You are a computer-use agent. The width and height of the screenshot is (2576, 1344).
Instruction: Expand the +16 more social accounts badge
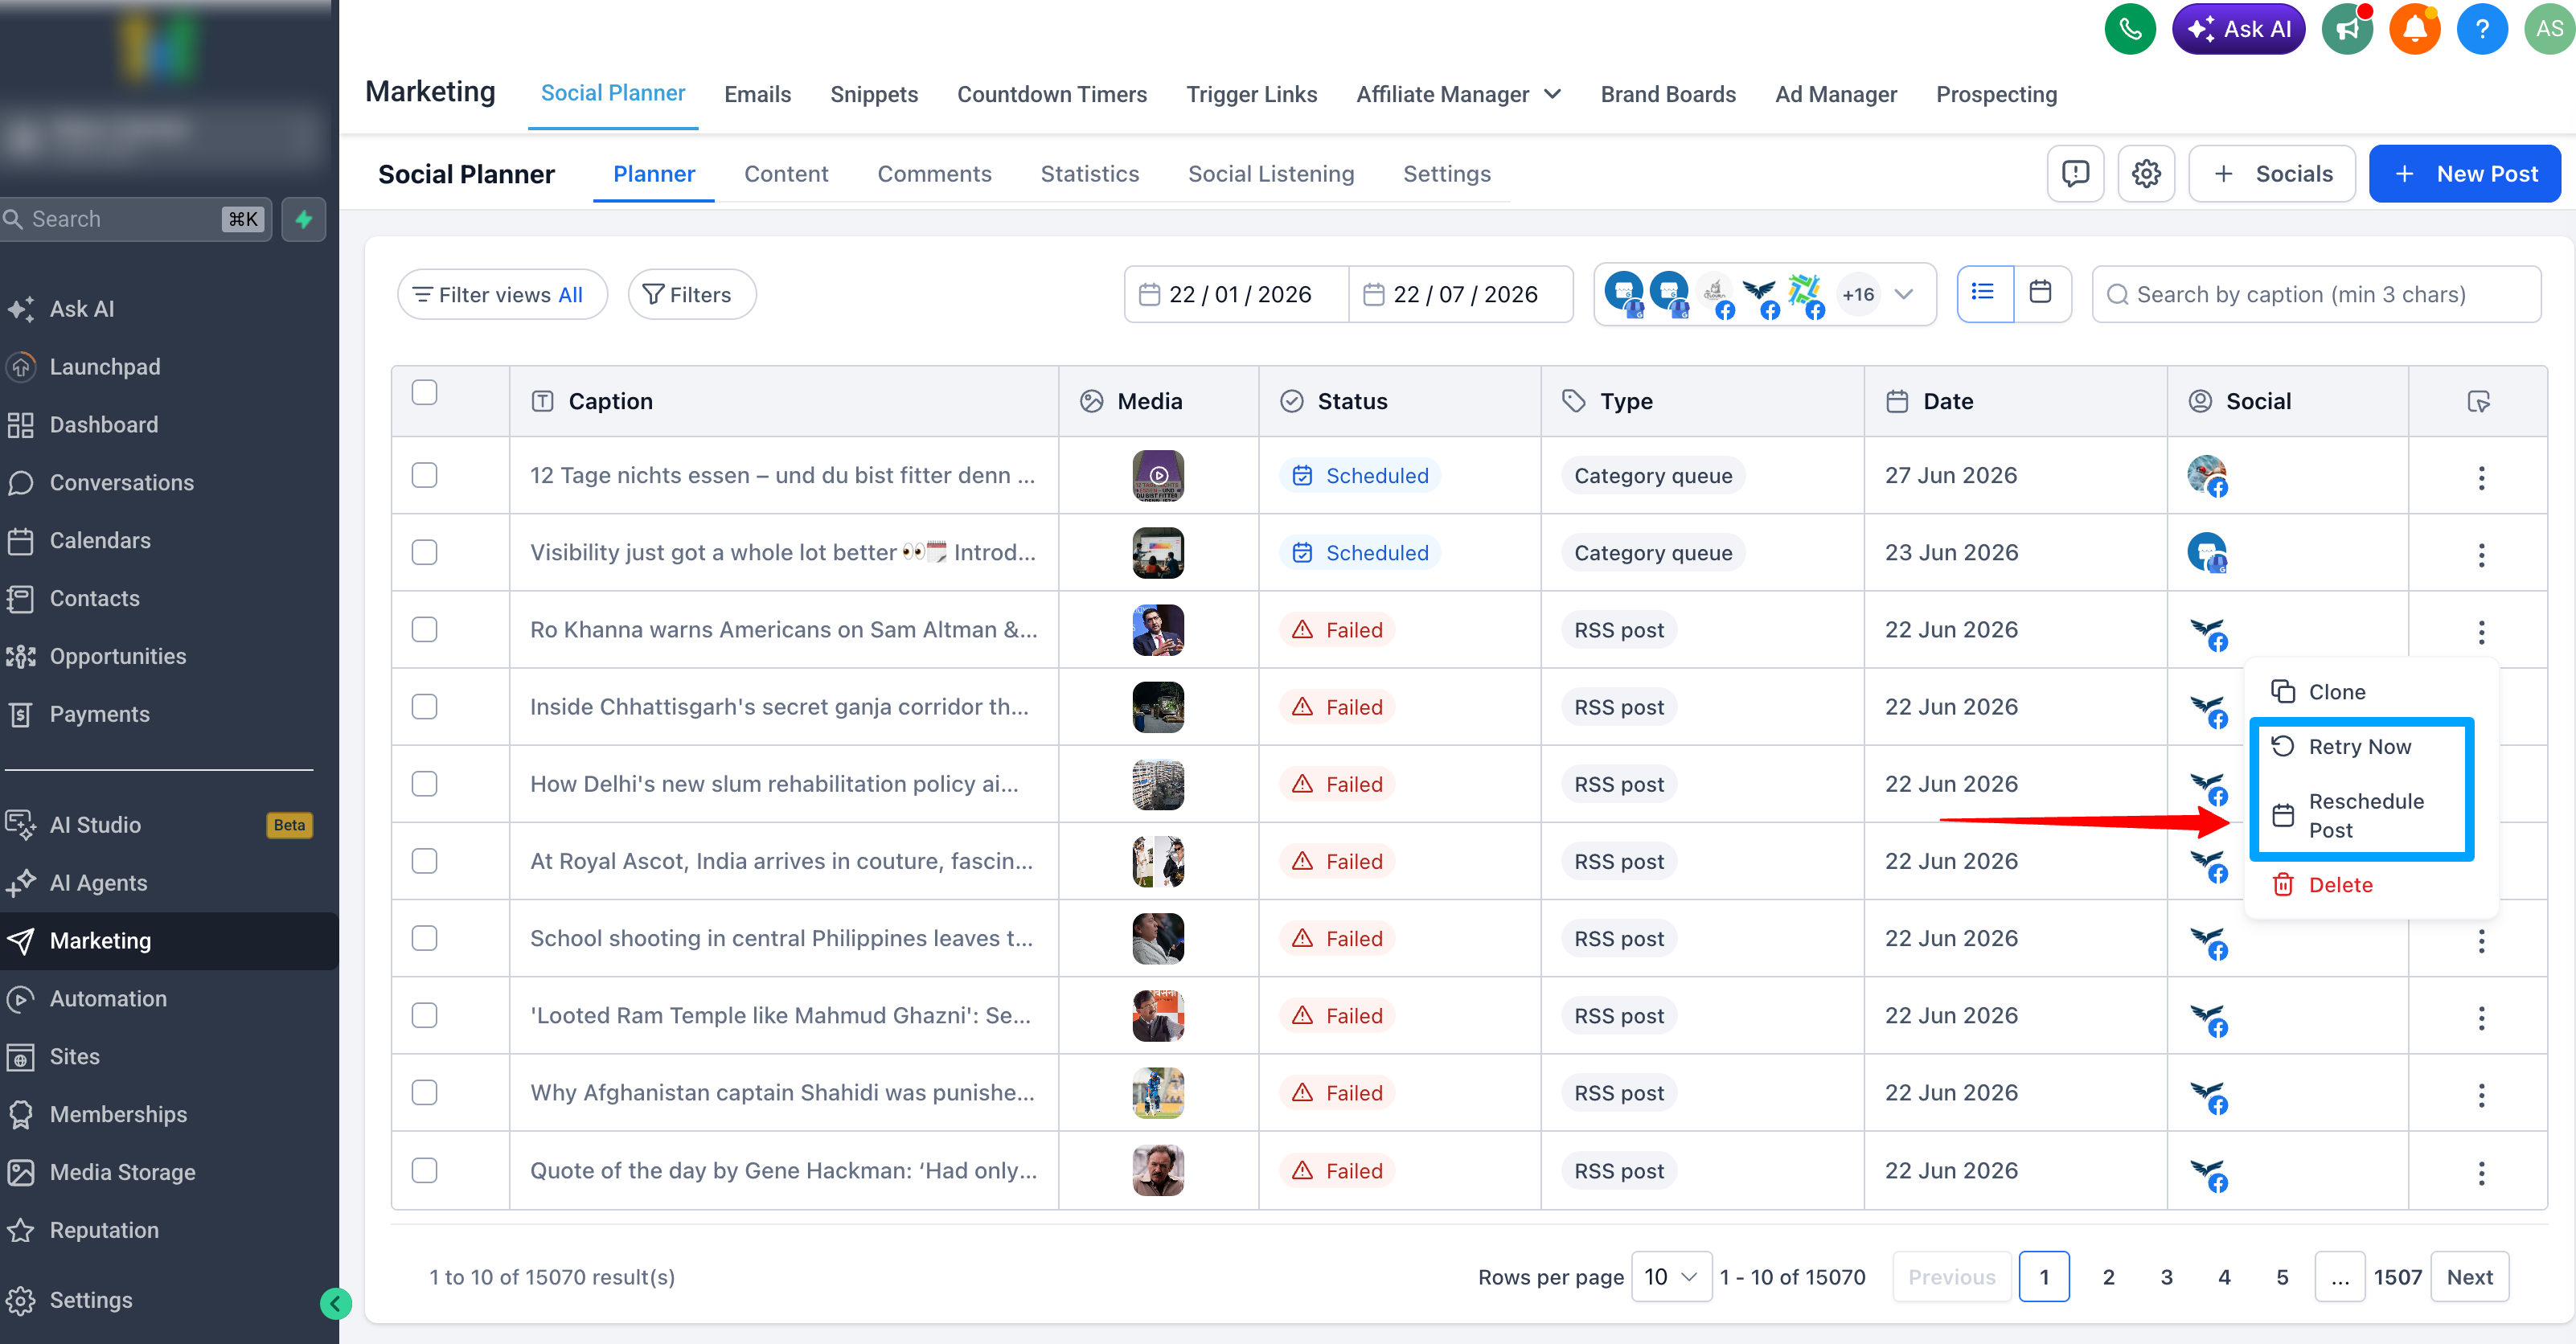click(1858, 294)
